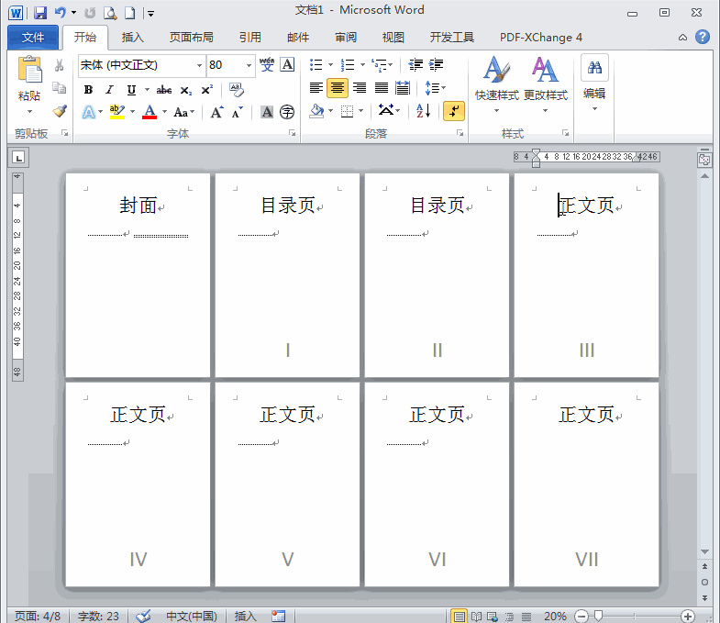Image resolution: width=720 pixels, height=623 pixels.
Task: Click the spelling check icon in status bar
Action: [x=144, y=616]
